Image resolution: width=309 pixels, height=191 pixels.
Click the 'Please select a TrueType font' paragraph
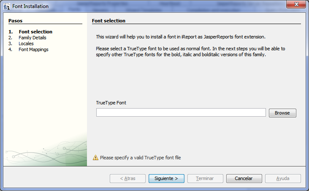tap(190, 52)
